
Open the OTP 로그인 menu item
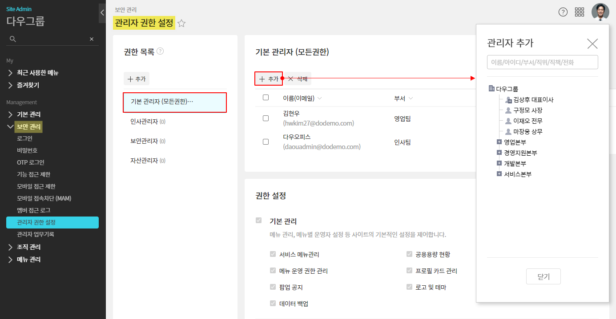click(31, 162)
